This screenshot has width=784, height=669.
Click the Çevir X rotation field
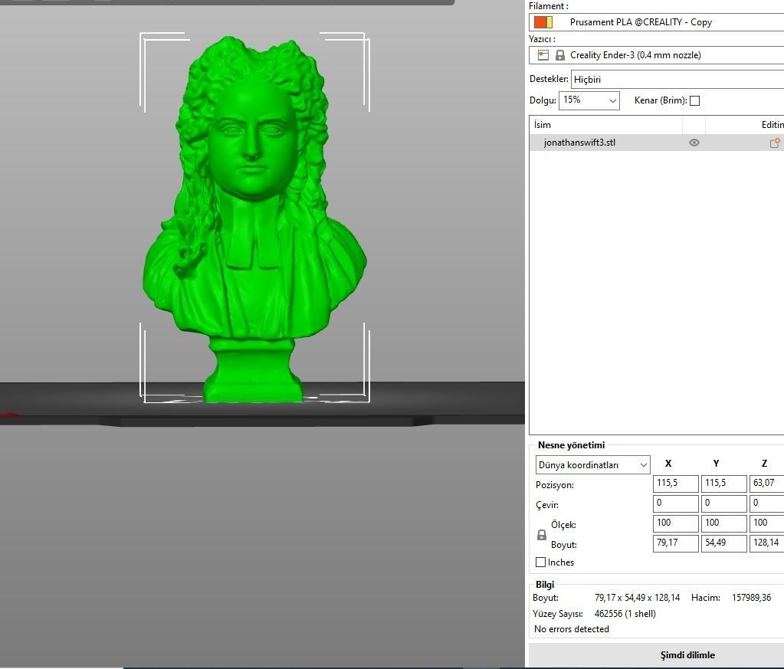675,503
